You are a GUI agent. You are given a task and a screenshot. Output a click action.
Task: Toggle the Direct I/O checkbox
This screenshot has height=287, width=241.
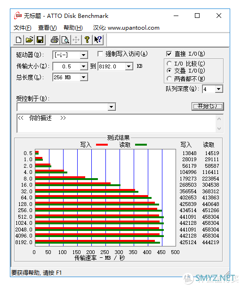169,54
